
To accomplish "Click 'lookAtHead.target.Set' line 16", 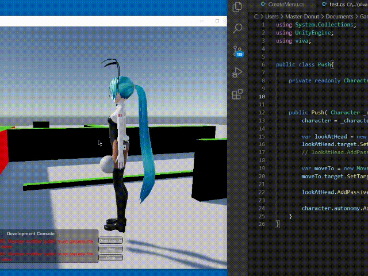I will (335, 144).
